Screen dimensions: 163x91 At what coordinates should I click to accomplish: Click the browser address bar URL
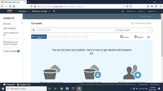pos(61,6)
